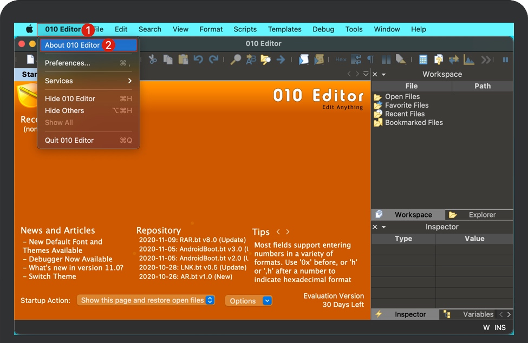Click the 010 Editor application menu

(x=63, y=29)
